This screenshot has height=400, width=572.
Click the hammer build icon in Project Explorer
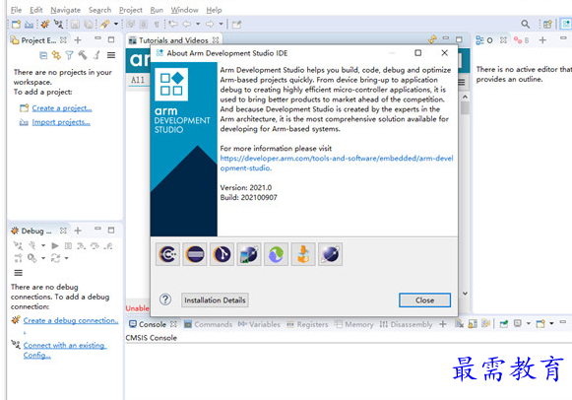coord(83,55)
